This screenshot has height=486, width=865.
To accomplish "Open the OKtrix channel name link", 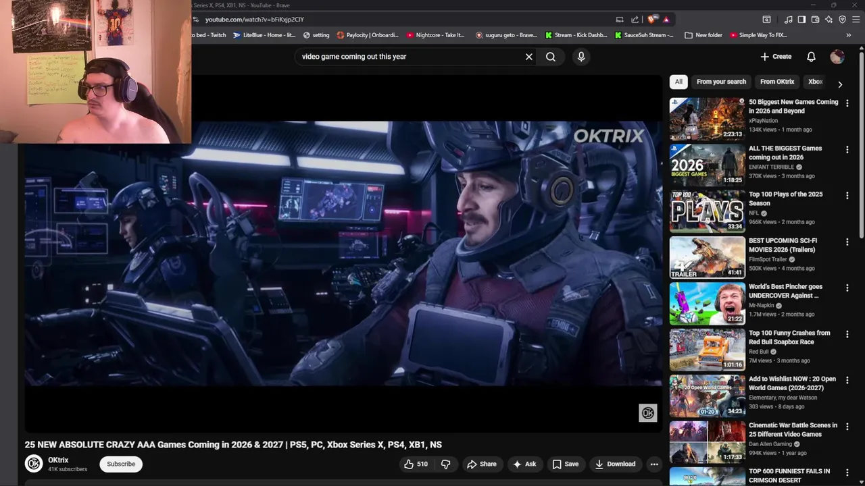I will (58, 460).
